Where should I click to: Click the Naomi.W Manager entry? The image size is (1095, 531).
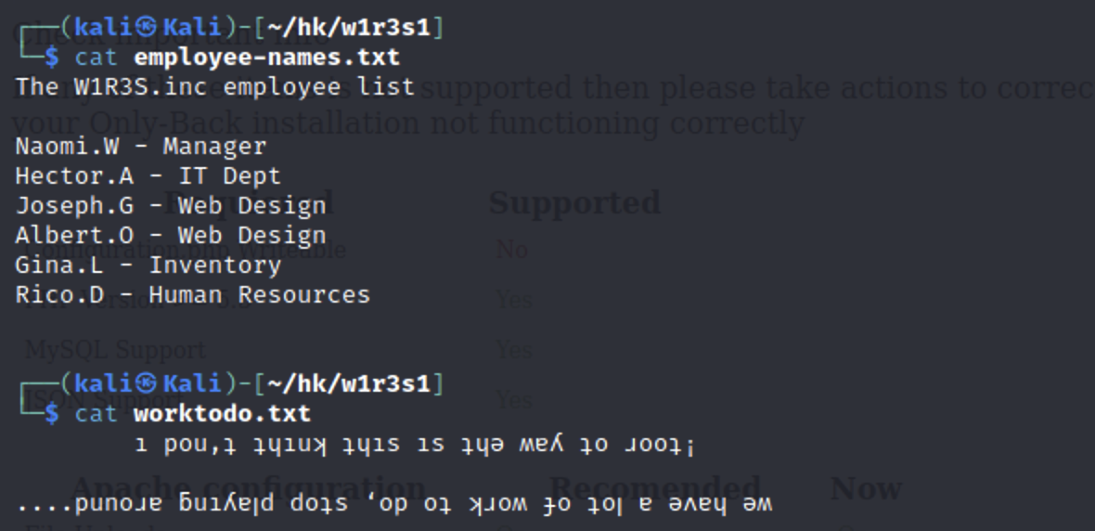[x=140, y=147]
